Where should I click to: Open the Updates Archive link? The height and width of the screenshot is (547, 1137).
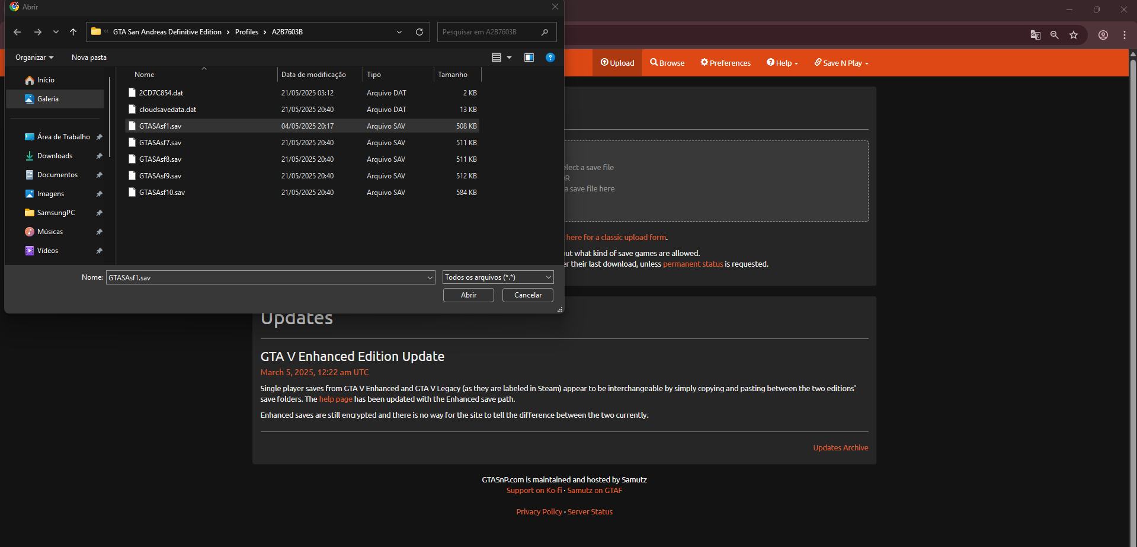841,448
